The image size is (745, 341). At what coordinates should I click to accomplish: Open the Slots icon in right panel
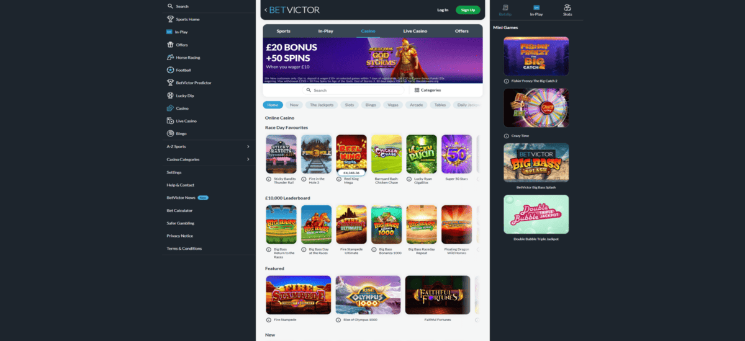click(567, 7)
